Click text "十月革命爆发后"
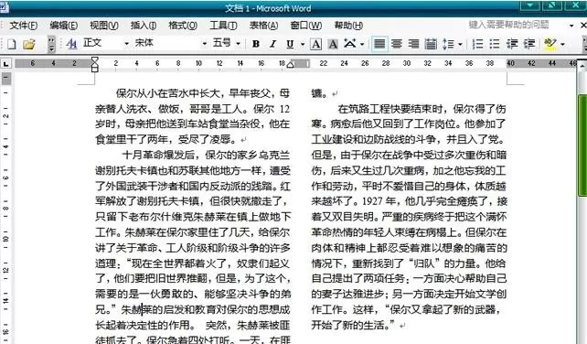The height and width of the screenshot is (344, 587). tap(158, 155)
